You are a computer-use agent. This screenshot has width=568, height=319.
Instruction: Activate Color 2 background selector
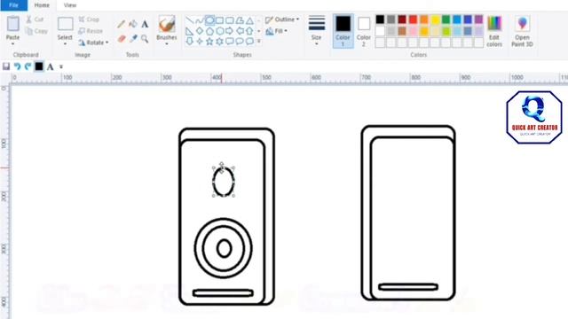(x=363, y=31)
